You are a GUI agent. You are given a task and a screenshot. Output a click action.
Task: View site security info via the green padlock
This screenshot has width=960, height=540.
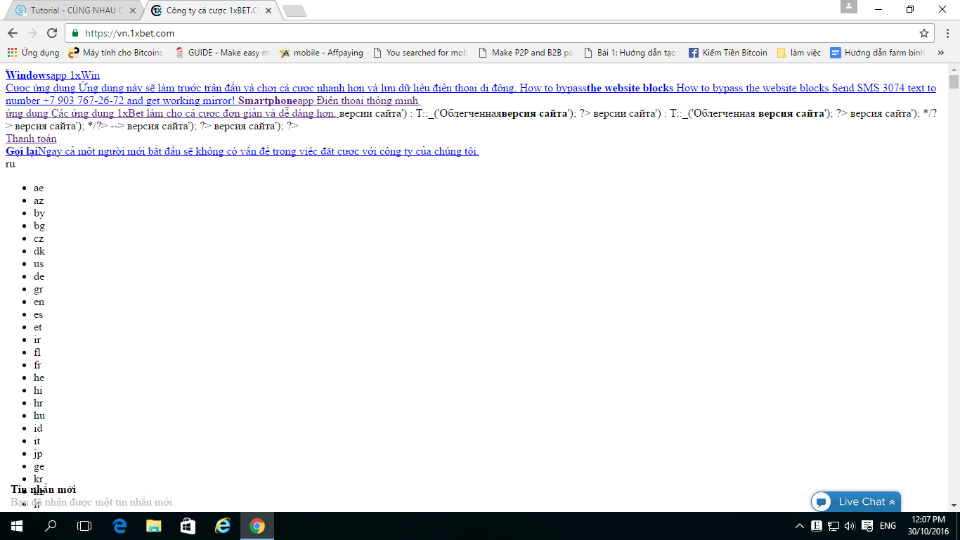pyautogui.click(x=75, y=33)
